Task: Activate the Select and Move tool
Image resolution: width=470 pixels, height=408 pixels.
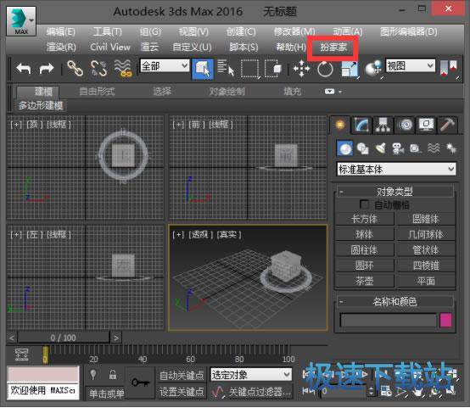Action: coord(301,69)
